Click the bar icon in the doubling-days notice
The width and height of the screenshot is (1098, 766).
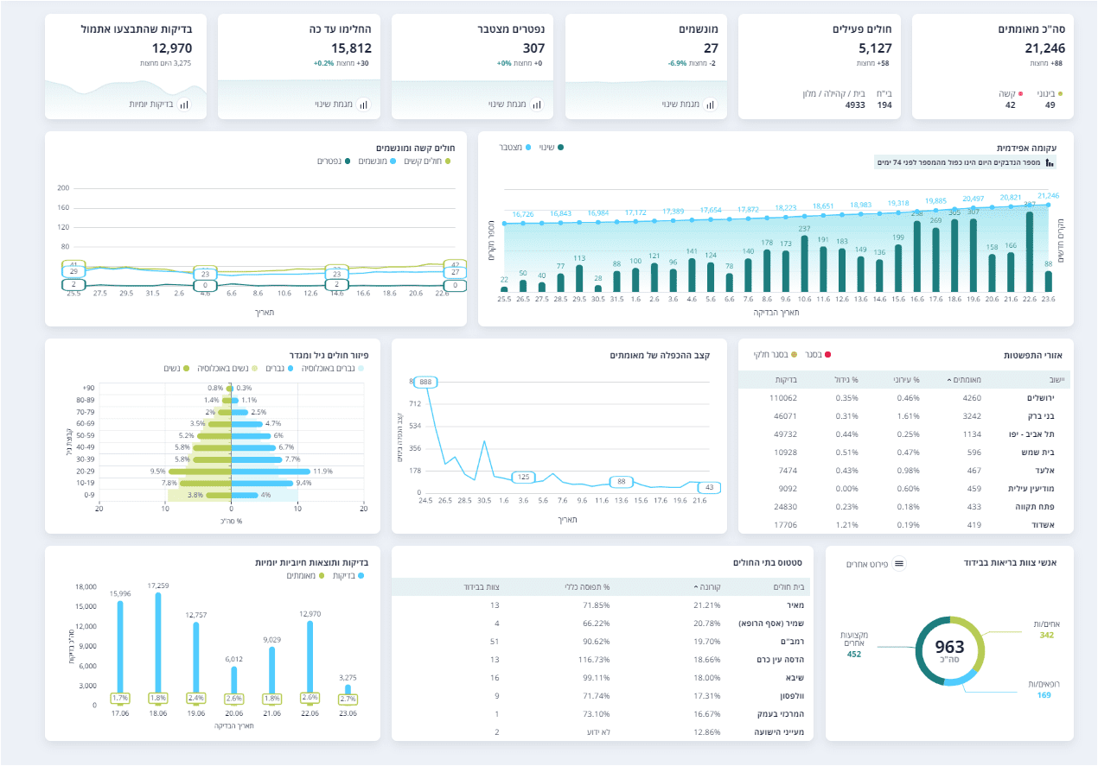click(1050, 162)
